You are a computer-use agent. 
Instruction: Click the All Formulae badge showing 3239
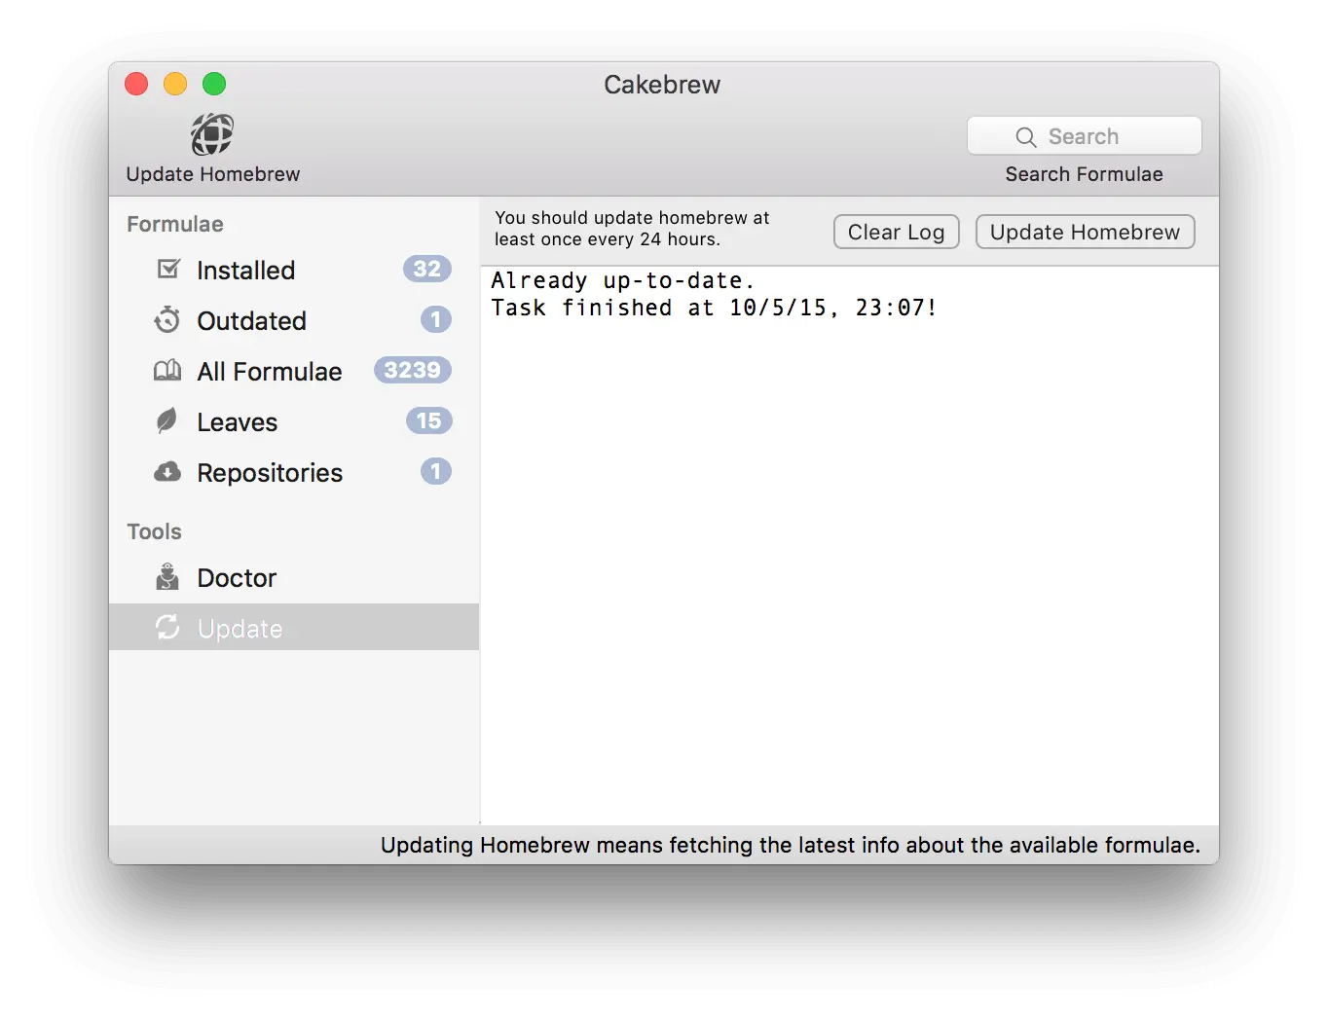(x=413, y=370)
